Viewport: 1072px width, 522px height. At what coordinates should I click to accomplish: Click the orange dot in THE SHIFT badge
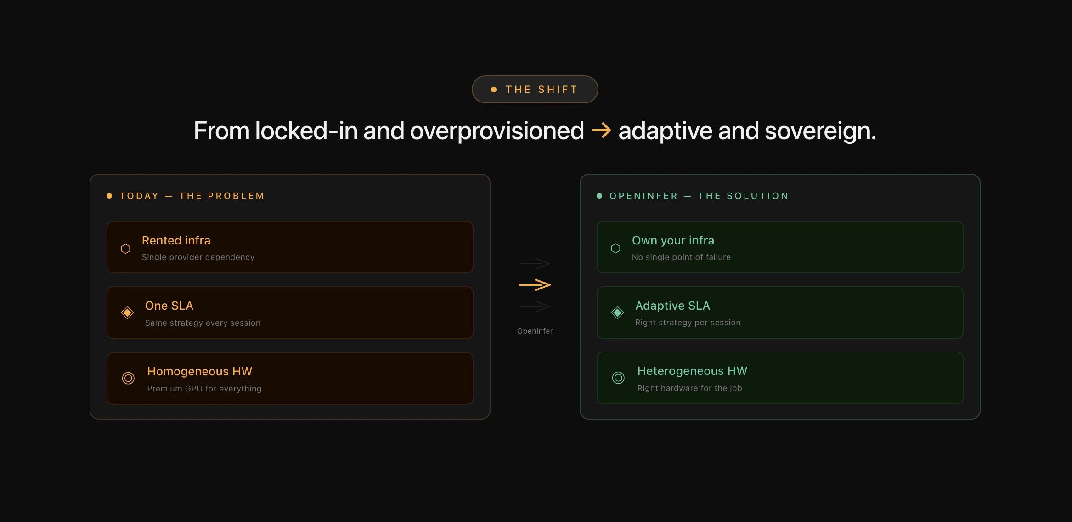(x=494, y=90)
